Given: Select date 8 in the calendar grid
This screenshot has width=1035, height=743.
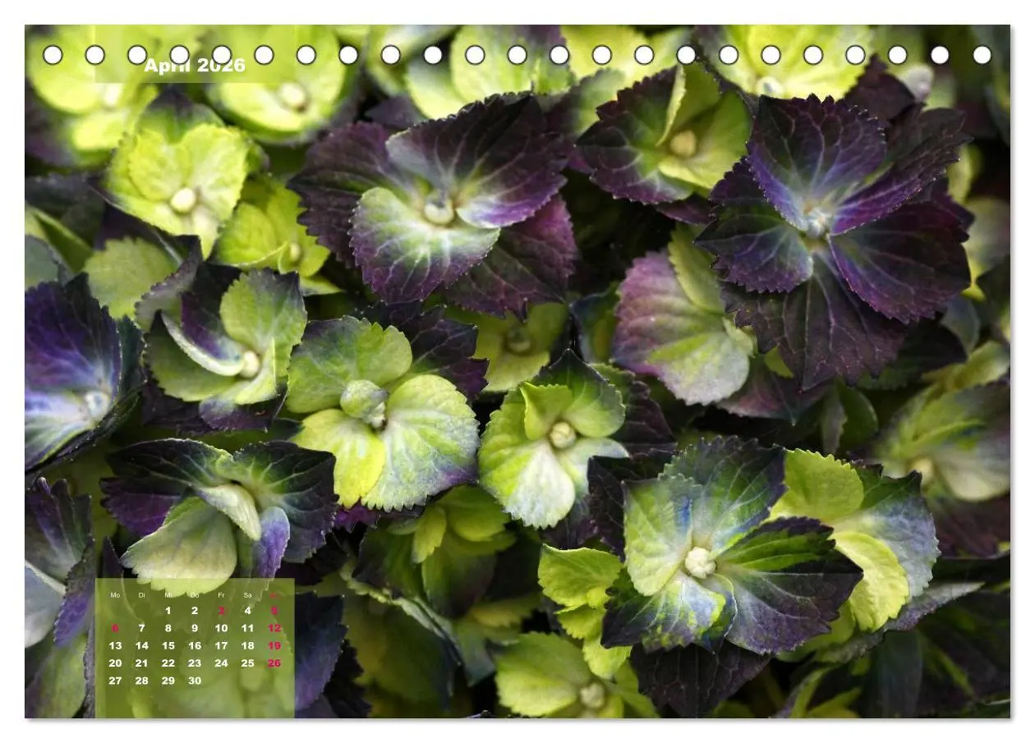Looking at the screenshot, I should 168,628.
